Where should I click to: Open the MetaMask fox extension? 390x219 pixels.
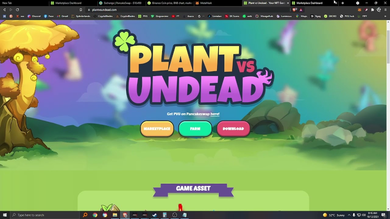pos(360,10)
